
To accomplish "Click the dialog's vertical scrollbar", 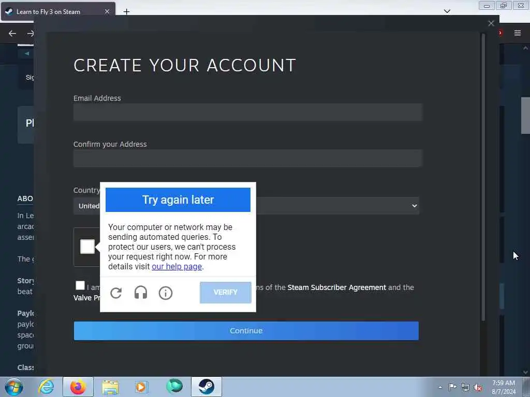I will [x=483, y=177].
